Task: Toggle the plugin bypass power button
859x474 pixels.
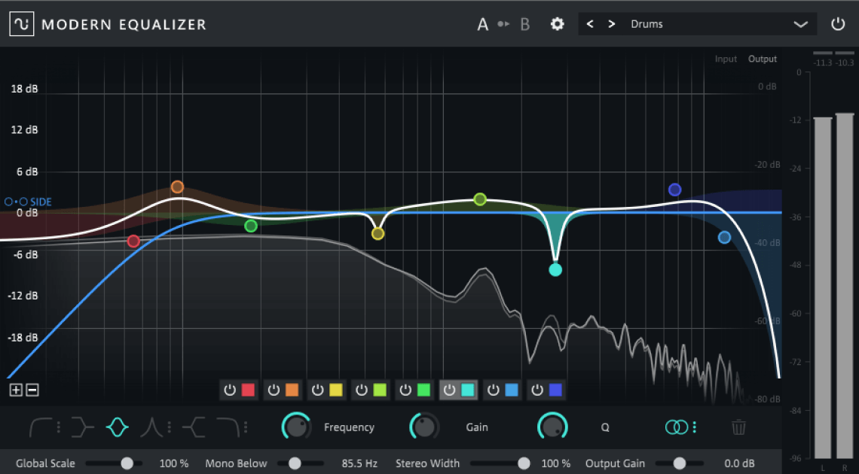Action: pyautogui.click(x=838, y=24)
